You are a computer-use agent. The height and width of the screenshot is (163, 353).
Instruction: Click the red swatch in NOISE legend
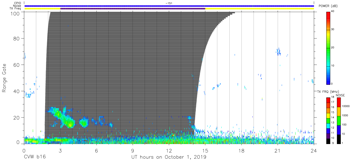click(339, 102)
